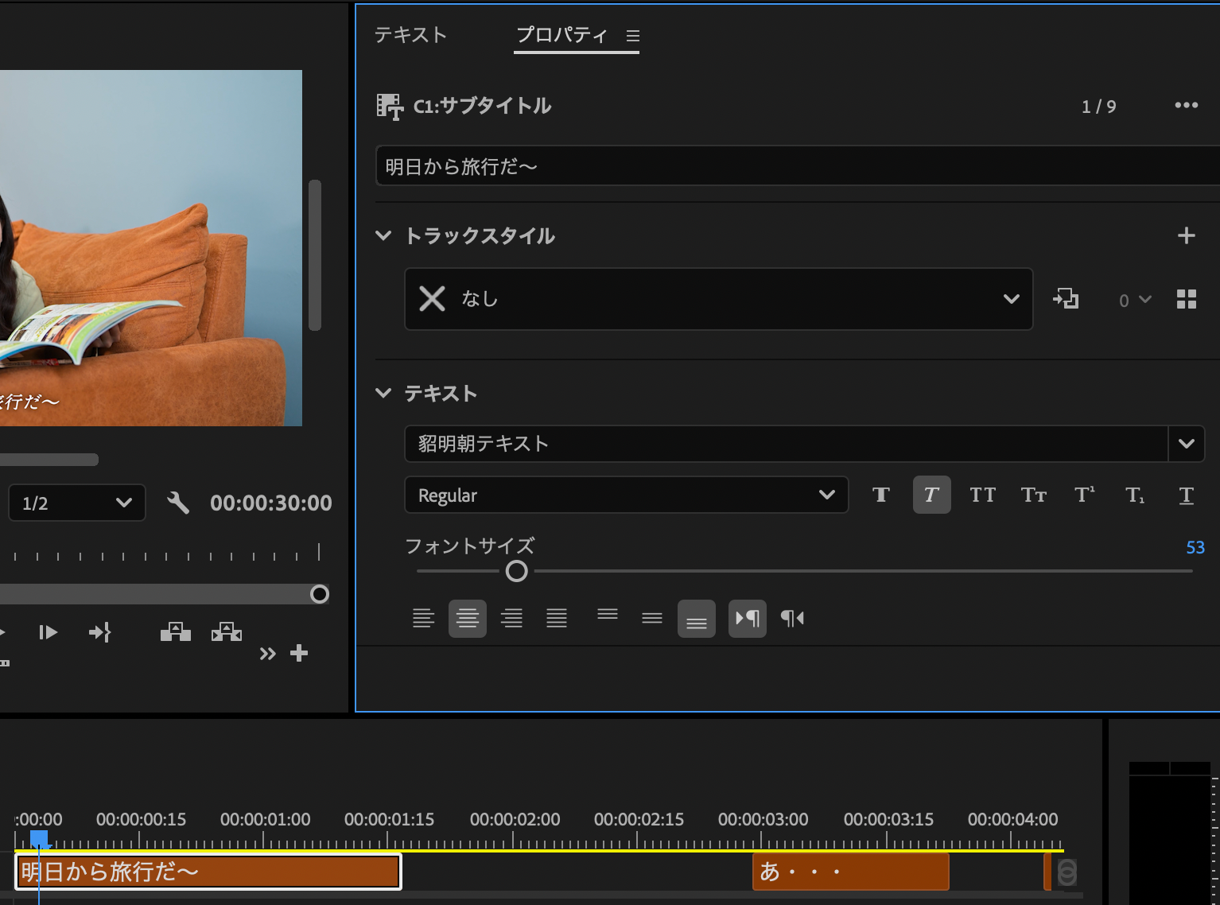Open the Regular font style dropdown

[626, 495]
